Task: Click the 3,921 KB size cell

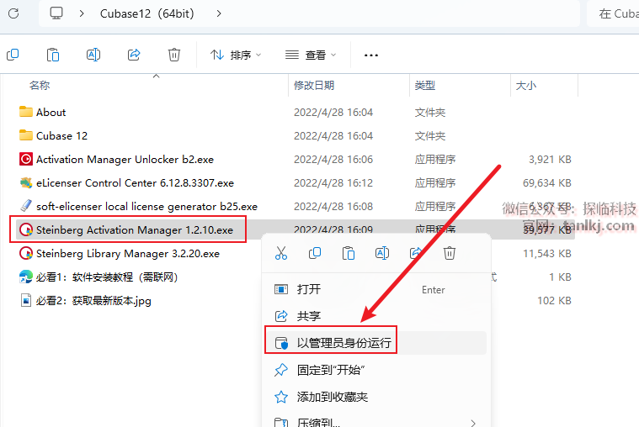Action: (550, 159)
